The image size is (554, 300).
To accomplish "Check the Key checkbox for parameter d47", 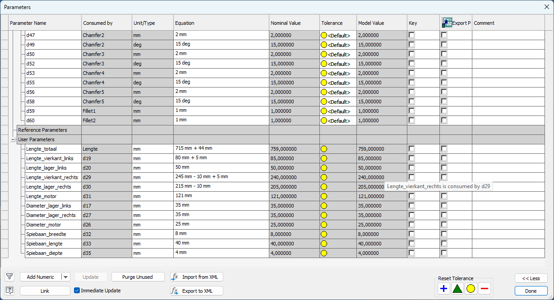I will point(411,35).
